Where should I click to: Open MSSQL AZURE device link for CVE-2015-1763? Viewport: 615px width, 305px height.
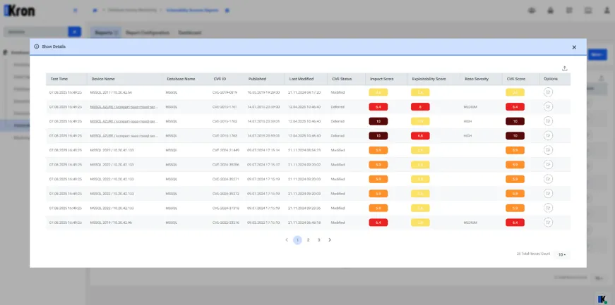(124, 136)
